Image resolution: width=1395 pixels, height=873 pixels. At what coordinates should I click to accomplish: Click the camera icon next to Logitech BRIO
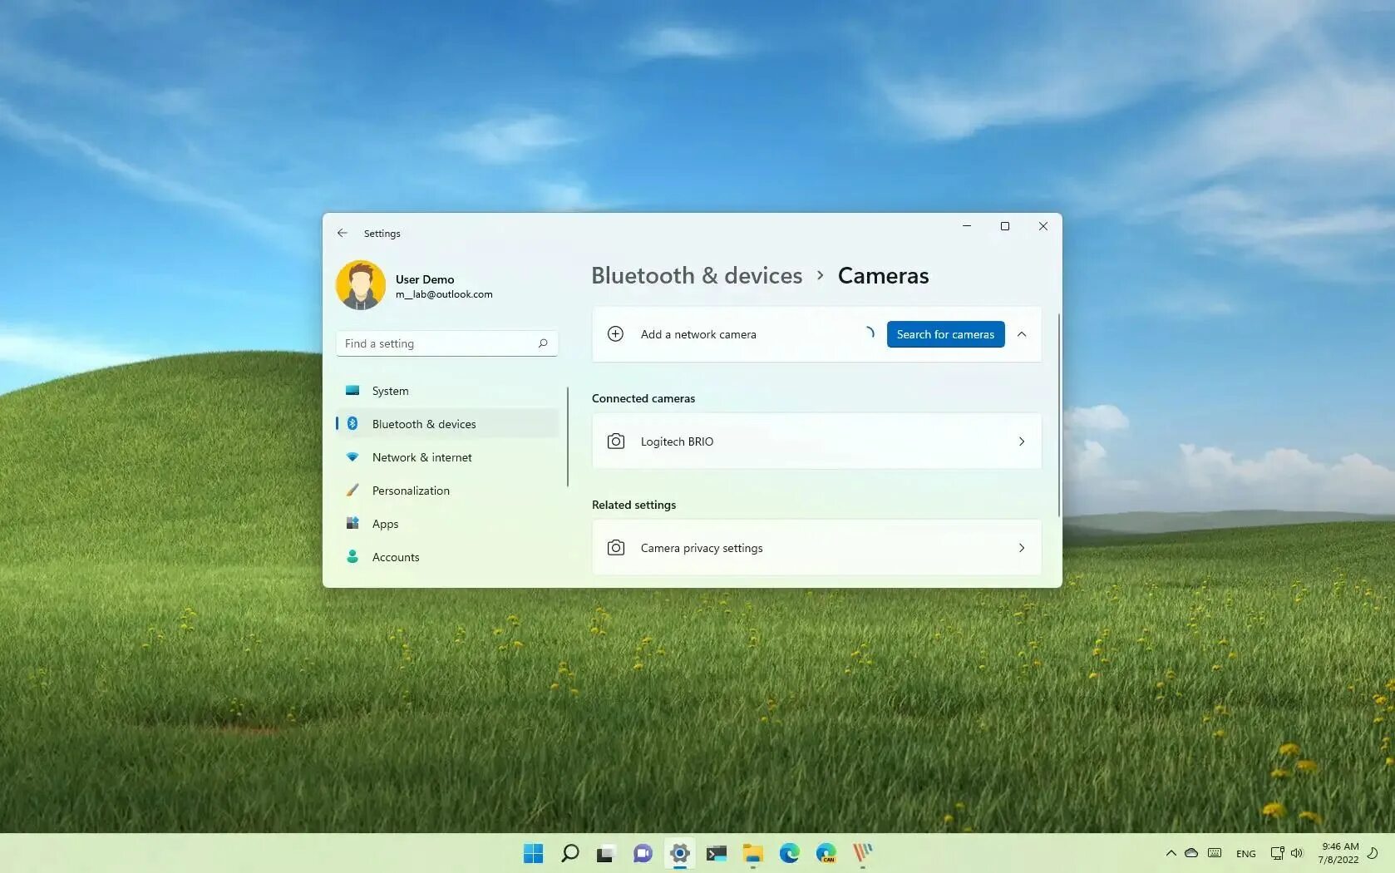tap(616, 441)
